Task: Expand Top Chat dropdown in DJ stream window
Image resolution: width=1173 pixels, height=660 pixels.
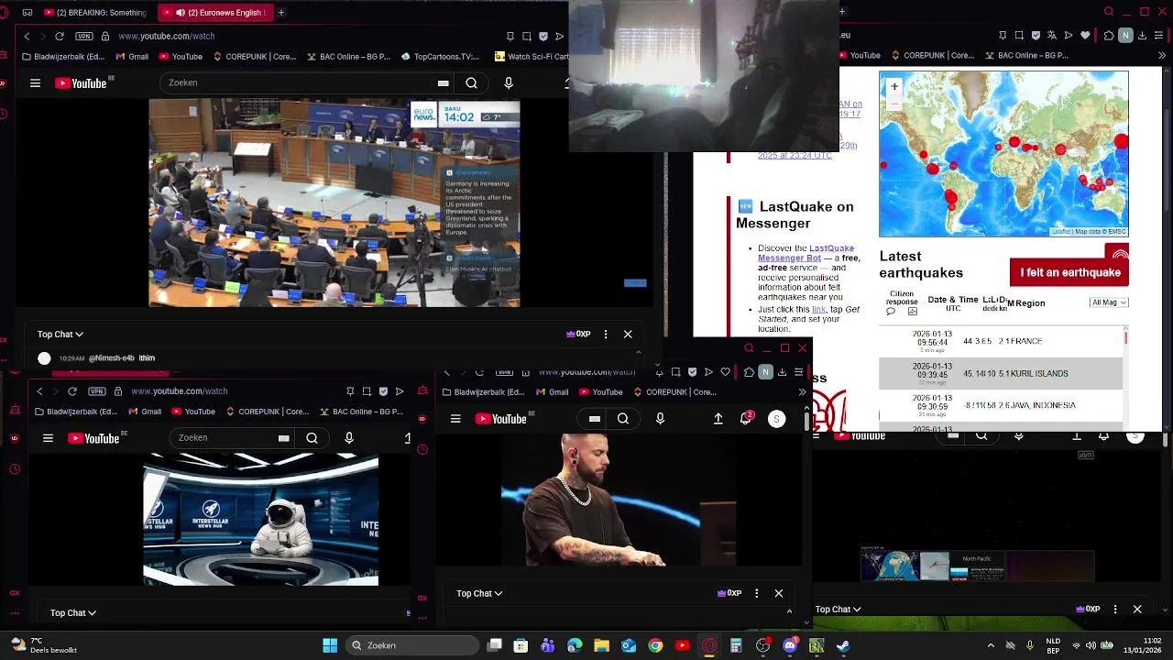Action: pos(479,593)
